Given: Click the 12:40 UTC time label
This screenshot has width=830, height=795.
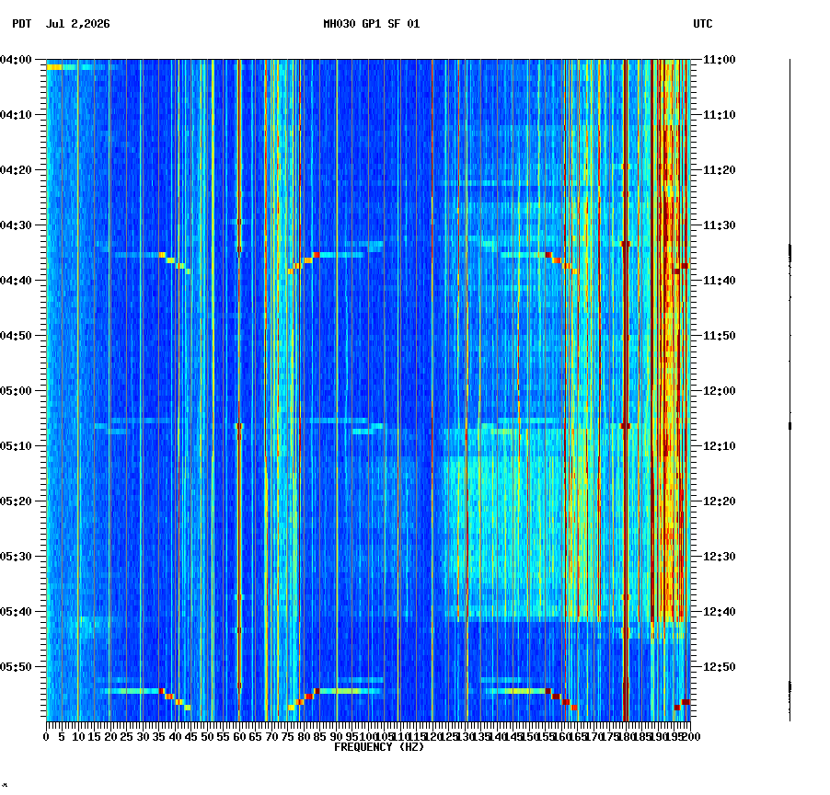Looking at the screenshot, I should 720,611.
